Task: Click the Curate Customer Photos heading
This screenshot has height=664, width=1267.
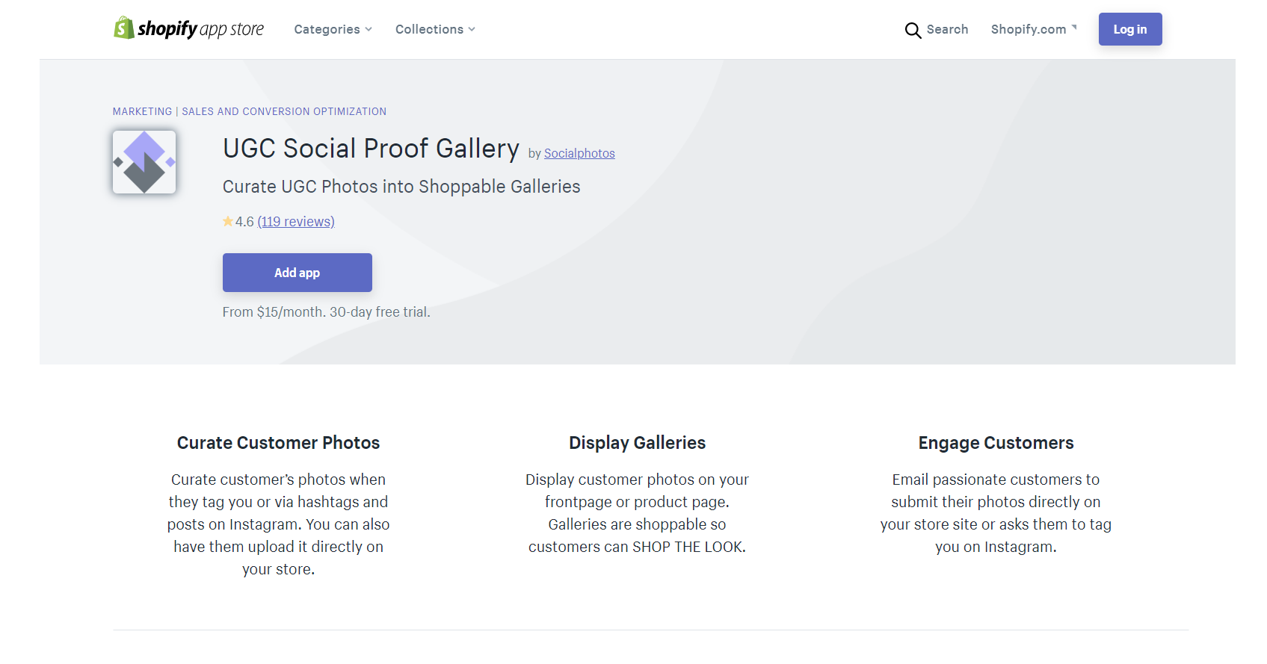Action: tap(278, 443)
